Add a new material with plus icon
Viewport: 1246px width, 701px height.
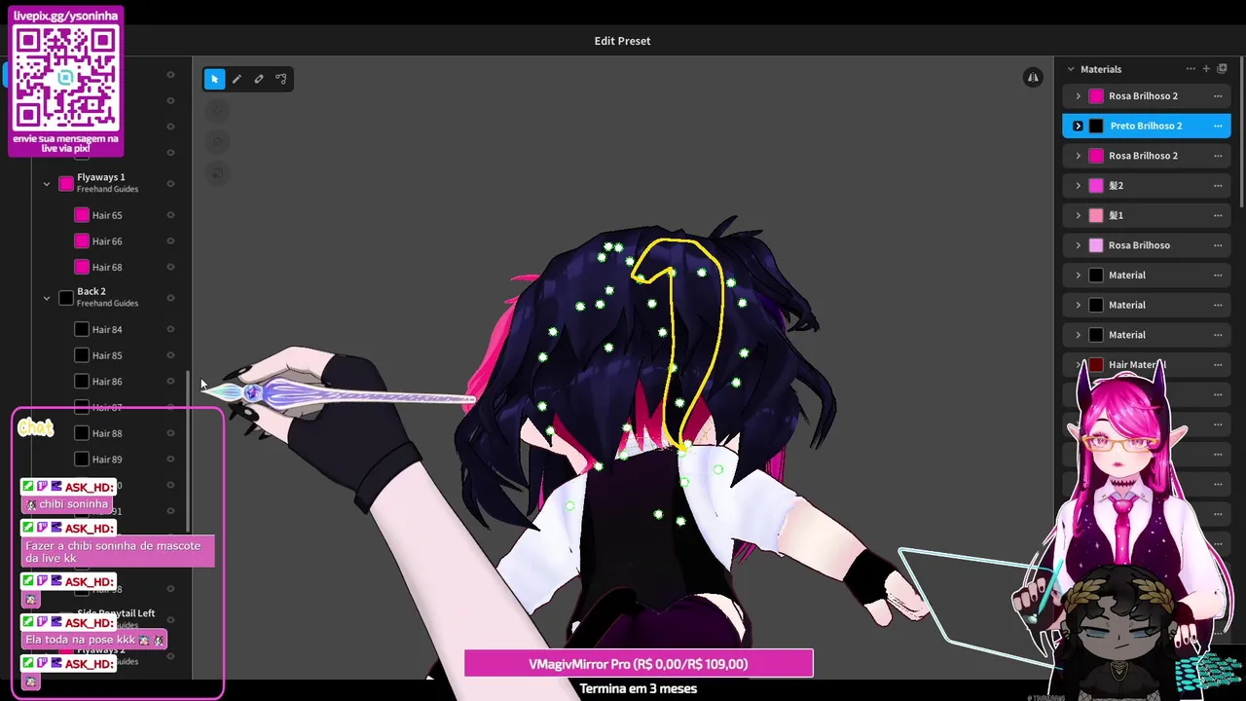[1206, 69]
